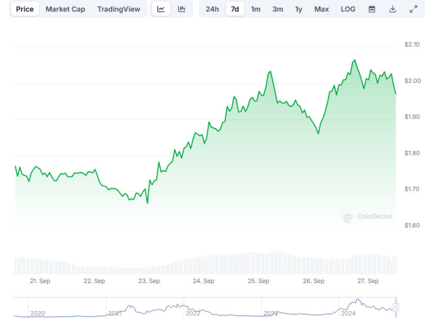The height and width of the screenshot is (327, 445).
Task: Show the 3m time range
Action: tap(278, 9)
